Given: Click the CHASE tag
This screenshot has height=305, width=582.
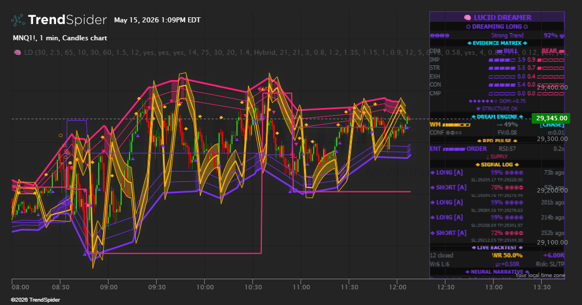Looking at the screenshot, I should pos(552,125).
